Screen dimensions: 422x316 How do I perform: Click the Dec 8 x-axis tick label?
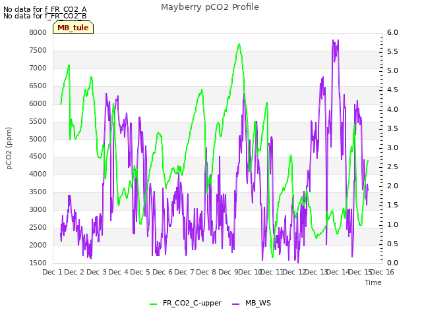tap(206, 272)
